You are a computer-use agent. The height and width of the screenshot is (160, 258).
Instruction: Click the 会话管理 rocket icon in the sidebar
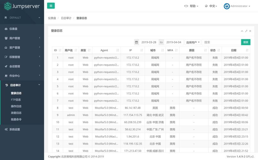click(x=6, y=67)
